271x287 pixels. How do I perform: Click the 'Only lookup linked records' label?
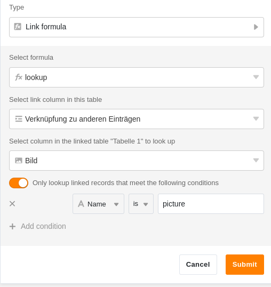pos(125,183)
